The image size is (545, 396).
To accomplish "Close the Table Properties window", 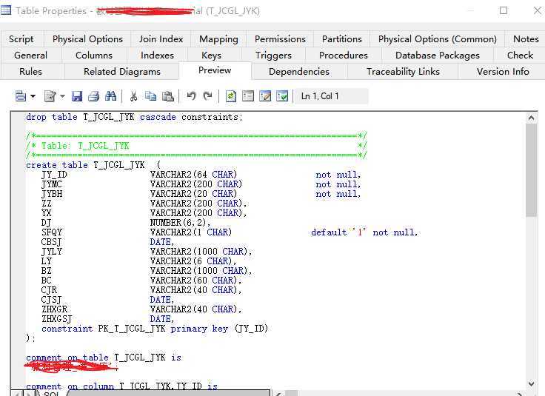I will pos(538,10).
